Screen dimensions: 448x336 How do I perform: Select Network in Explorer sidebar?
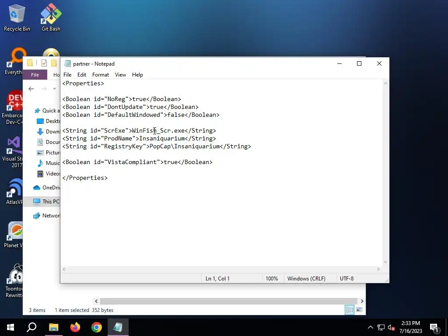click(46, 215)
